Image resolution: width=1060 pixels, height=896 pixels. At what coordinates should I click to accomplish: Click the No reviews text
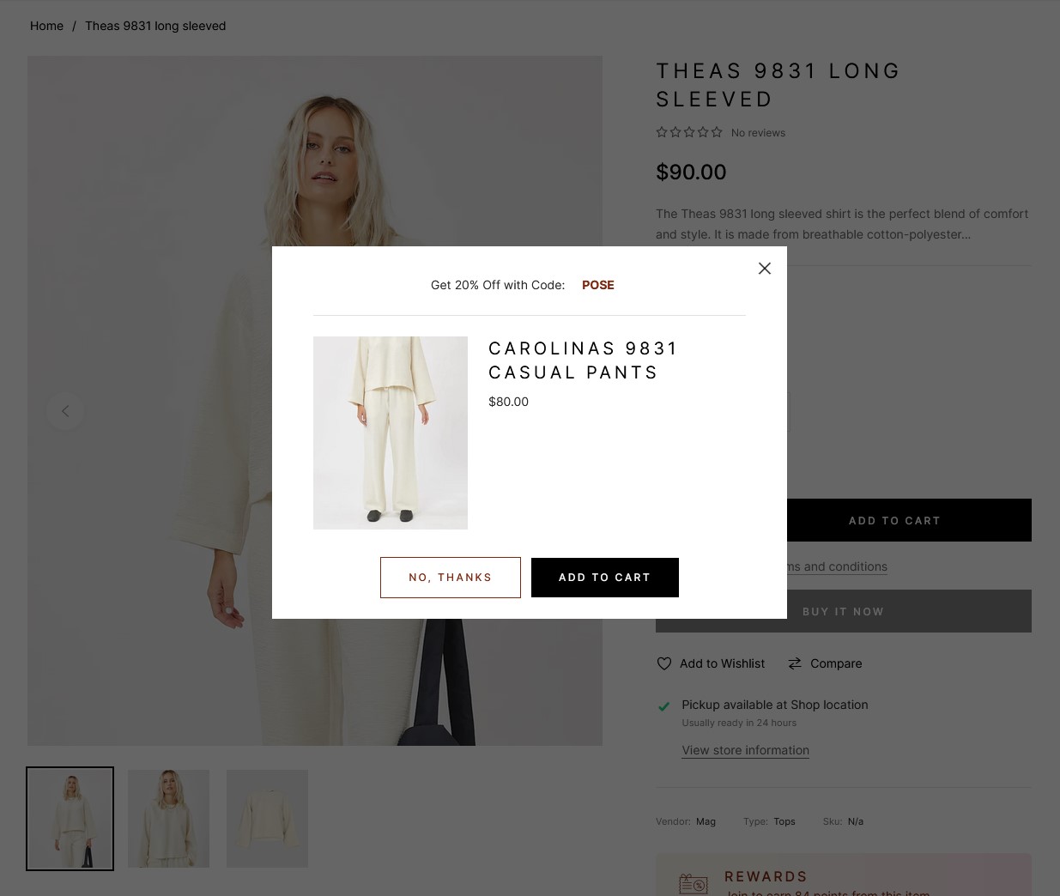click(758, 133)
